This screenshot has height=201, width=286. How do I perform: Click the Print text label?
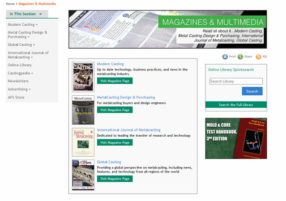click(233, 57)
